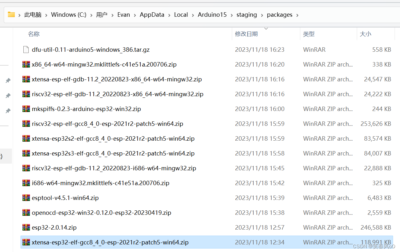Select esptool-v4.5.1-win64.zip file name

[65, 198]
